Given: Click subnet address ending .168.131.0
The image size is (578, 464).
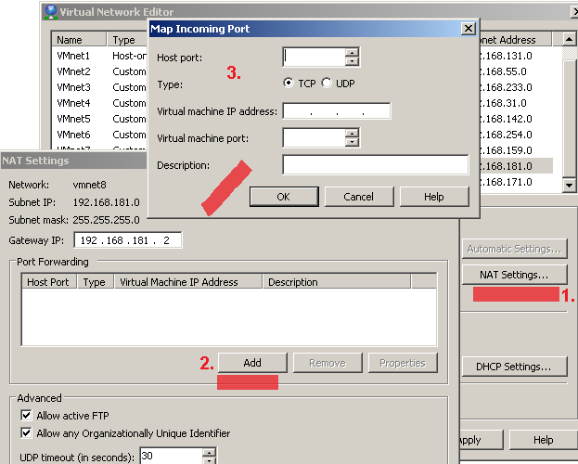Looking at the screenshot, I should click(x=507, y=56).
